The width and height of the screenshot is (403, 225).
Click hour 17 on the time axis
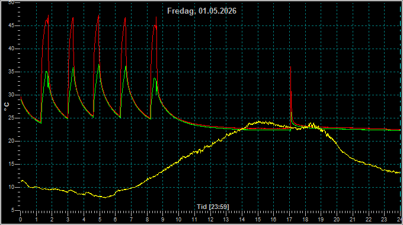[x=289, y=220]
